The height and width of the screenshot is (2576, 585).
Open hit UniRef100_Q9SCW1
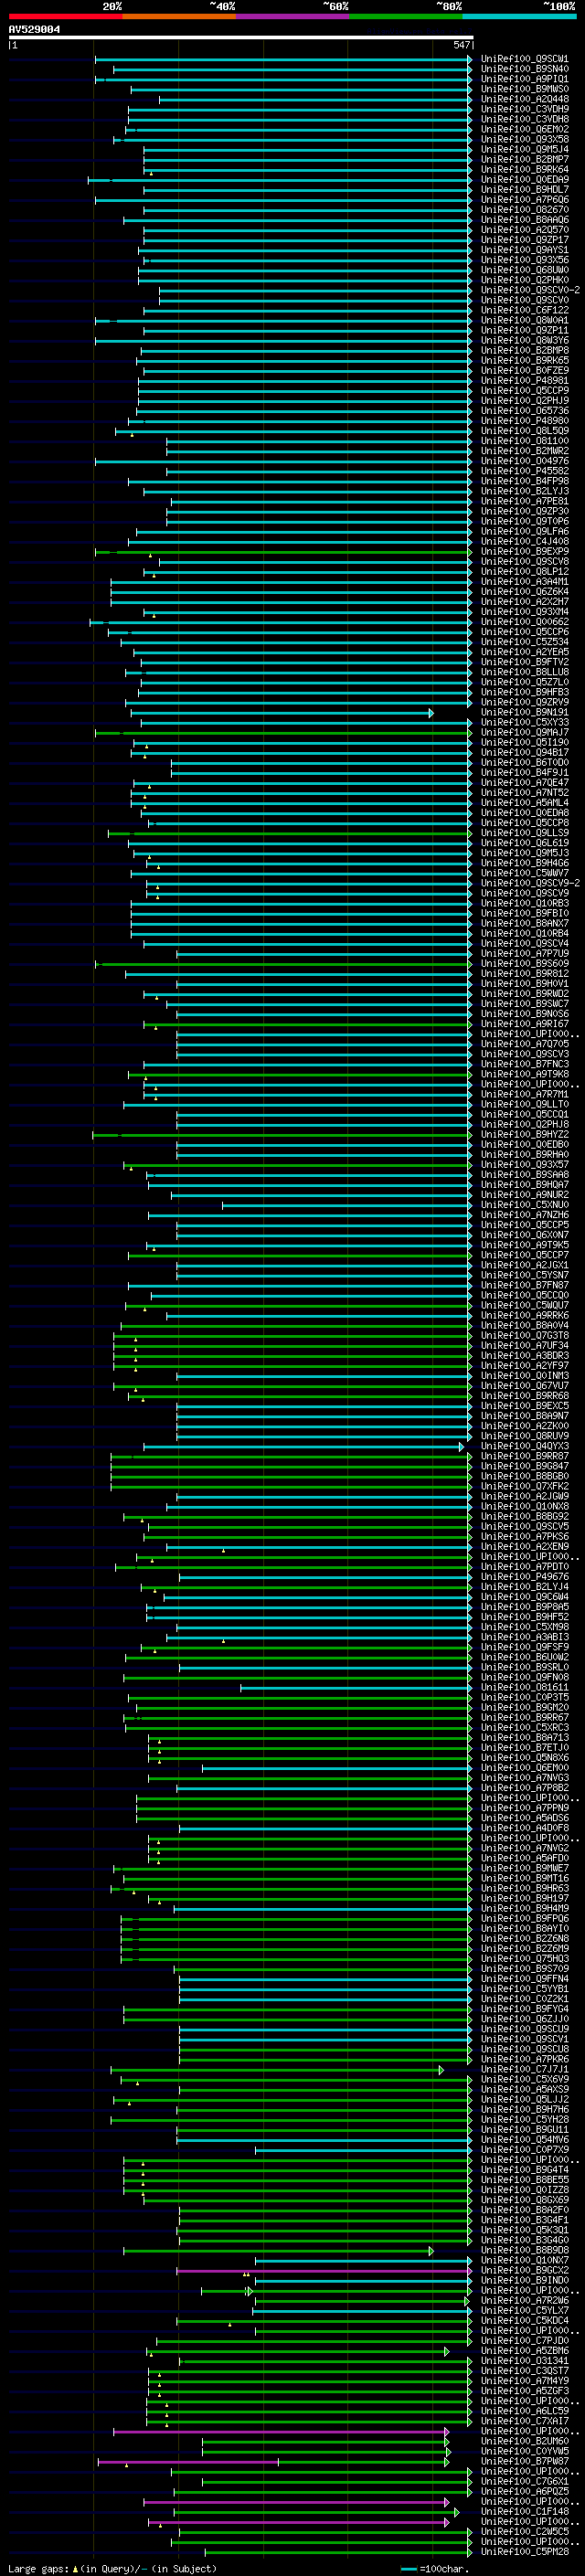point(524,59)
